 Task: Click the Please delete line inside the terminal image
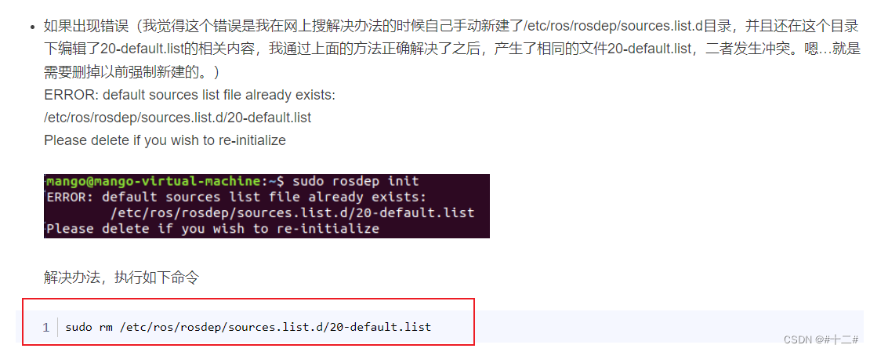tap(213, 228)
